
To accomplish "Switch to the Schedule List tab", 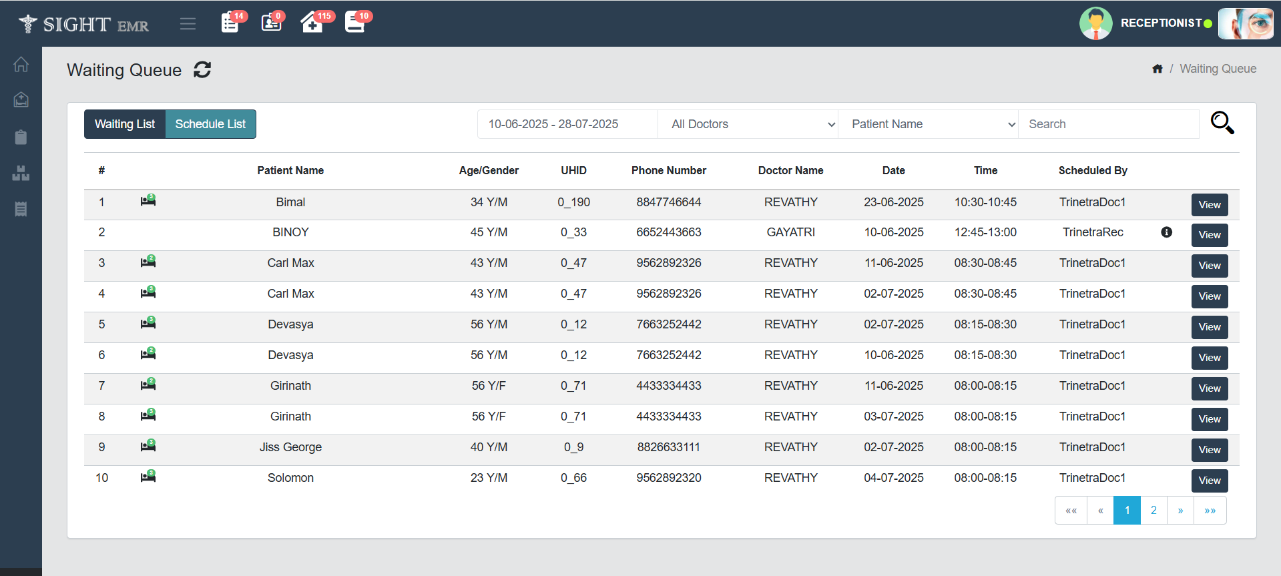I will pyautogui.click(x=210, y=124).
